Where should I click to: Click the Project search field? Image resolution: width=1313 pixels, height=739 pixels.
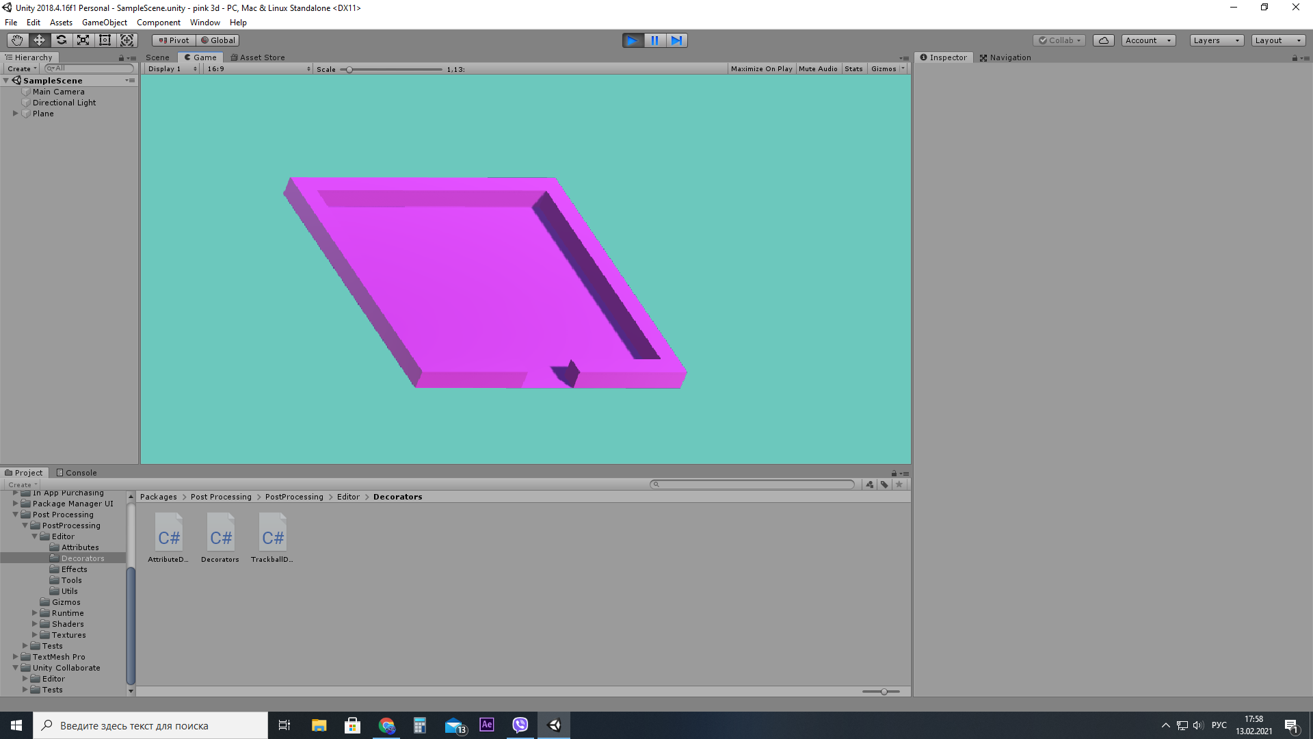click(752, 484)
